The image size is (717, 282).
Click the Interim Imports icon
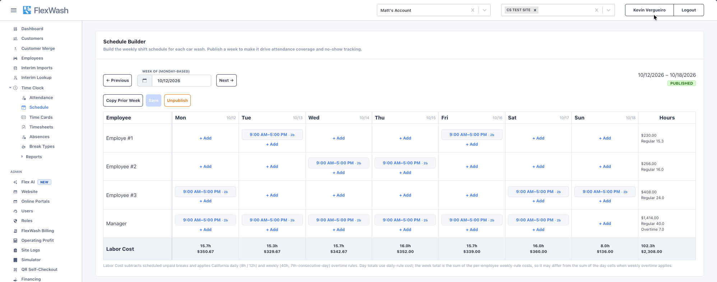15,68
